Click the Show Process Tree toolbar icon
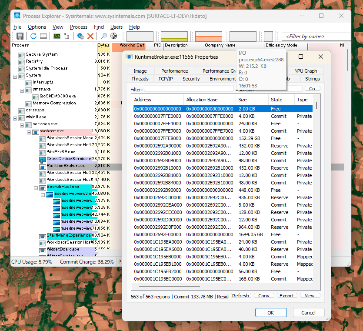Viewport: 363px width, 331px height. pos(67,36)
